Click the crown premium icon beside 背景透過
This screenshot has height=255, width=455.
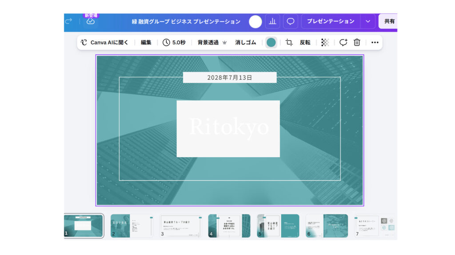tap(224, 42)
